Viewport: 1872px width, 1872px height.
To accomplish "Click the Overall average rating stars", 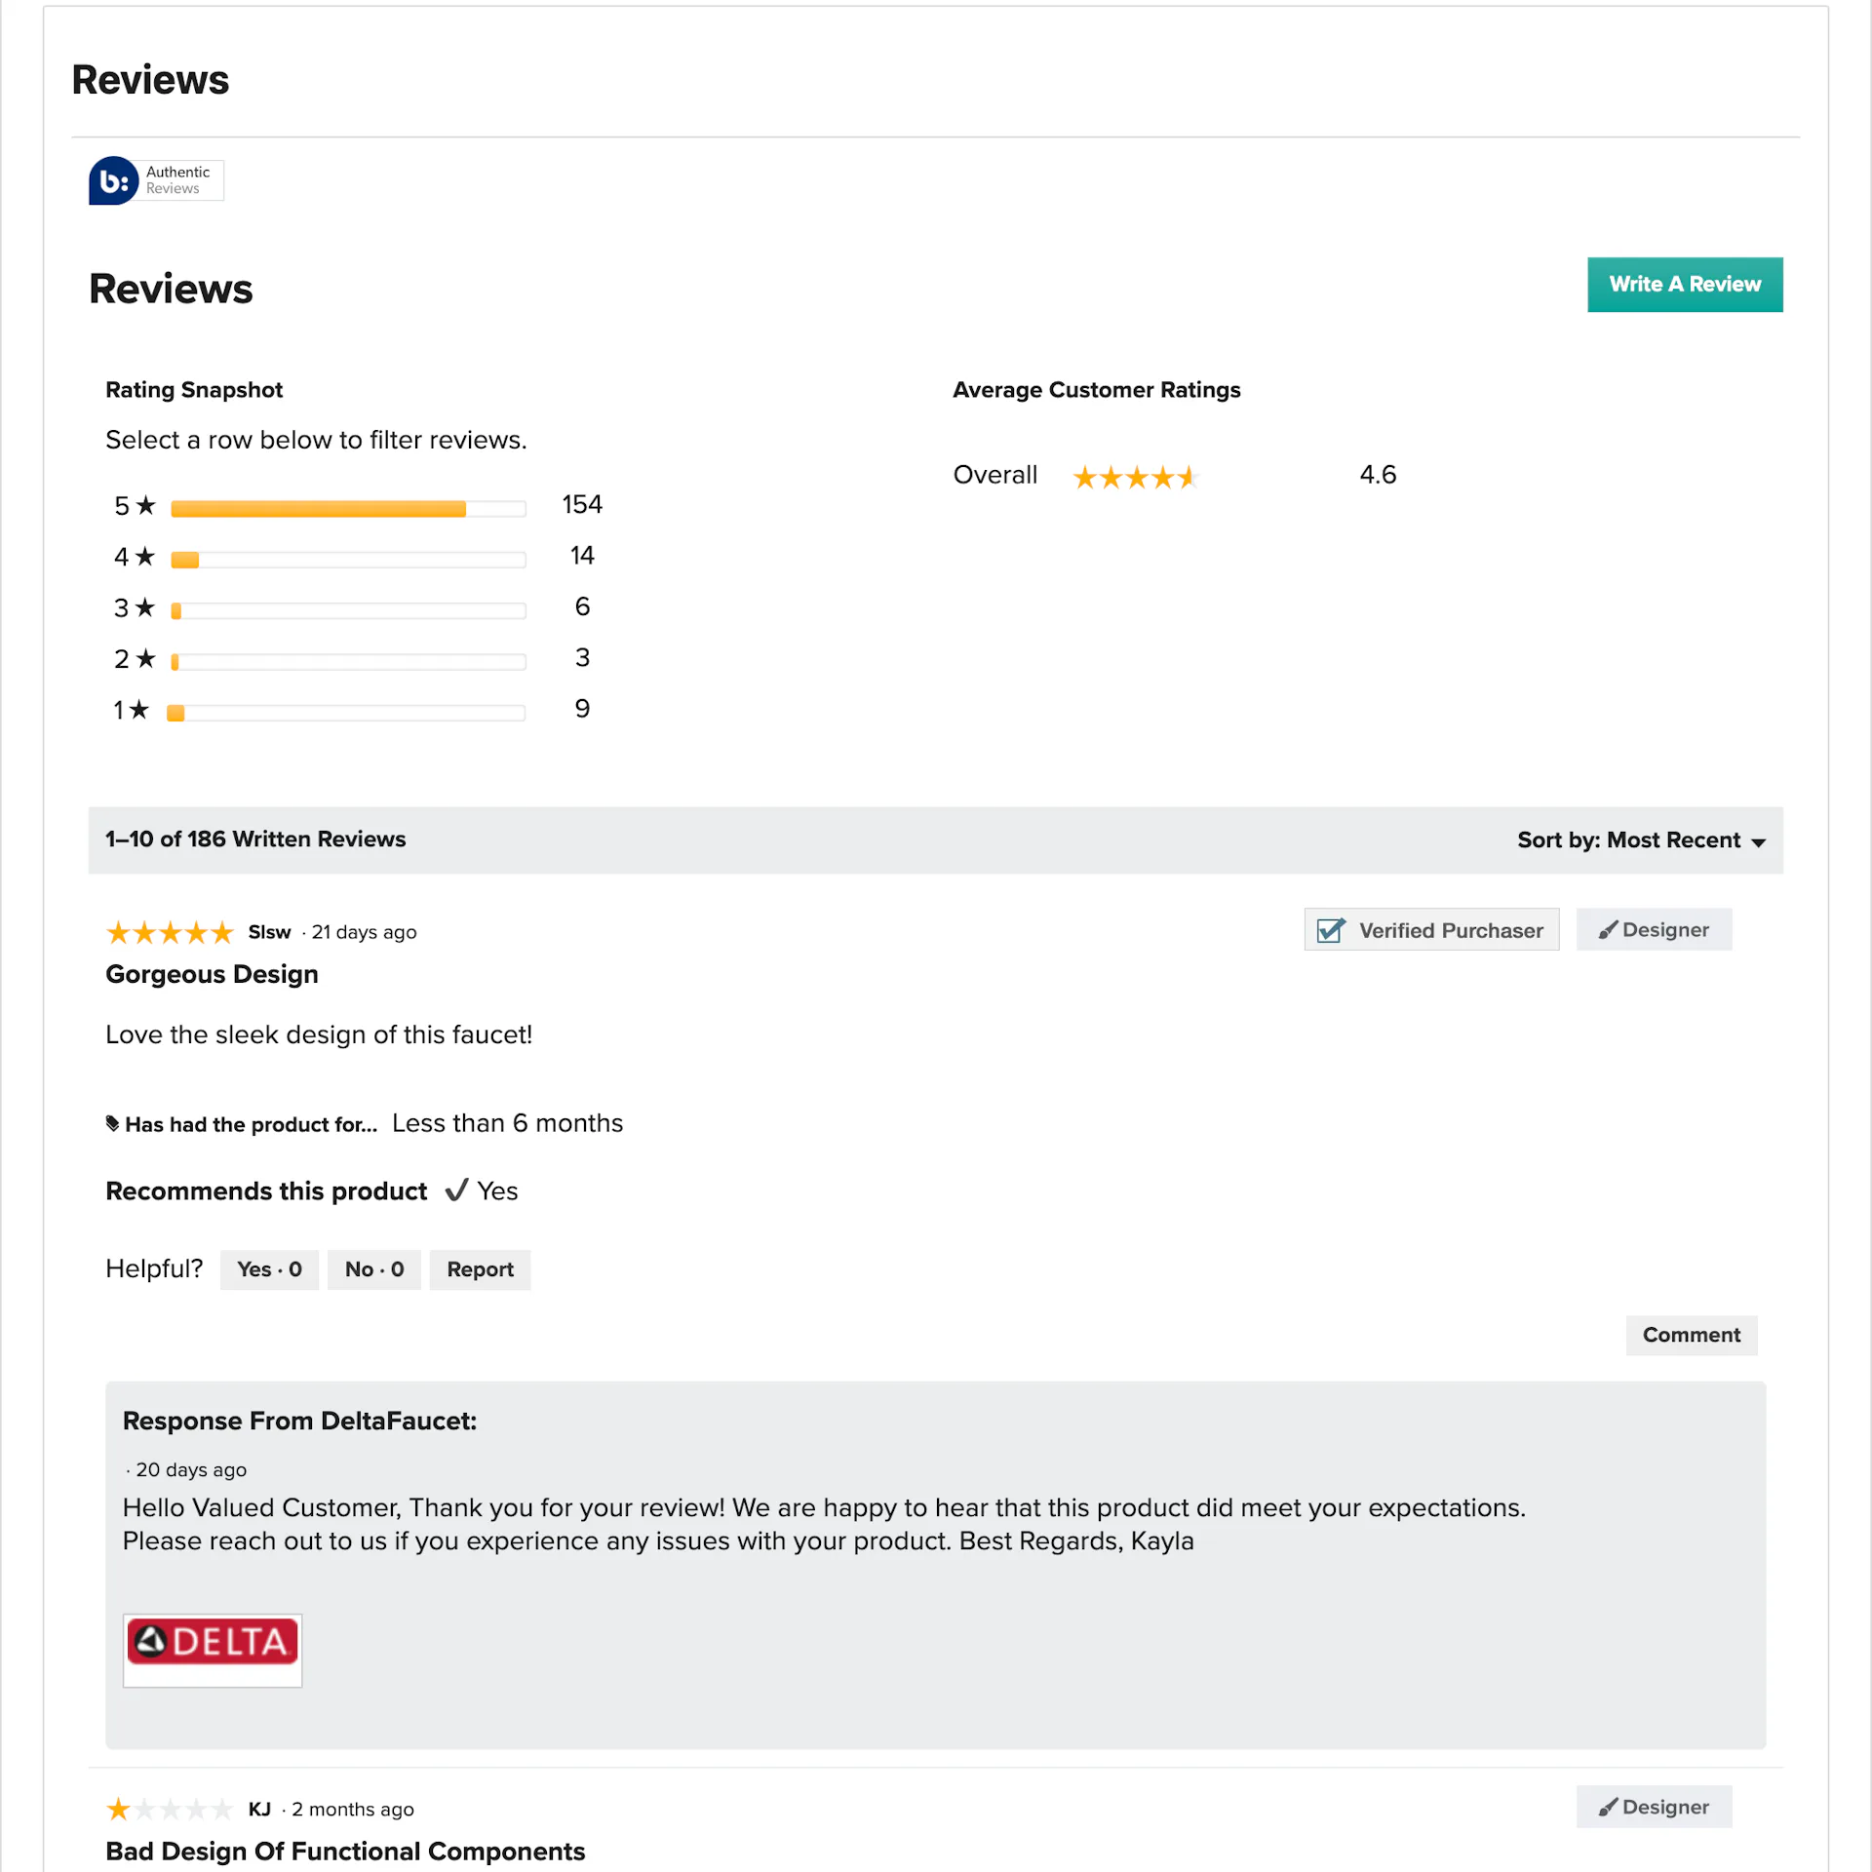I will [1135, 477].
